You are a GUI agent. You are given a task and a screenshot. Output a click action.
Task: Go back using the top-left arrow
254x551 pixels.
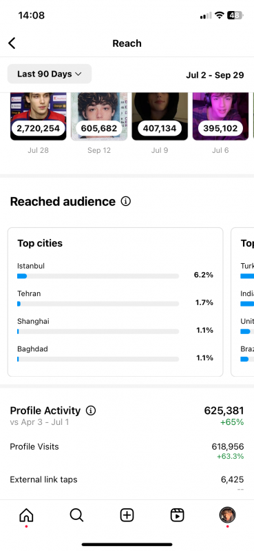coord(12,43)
